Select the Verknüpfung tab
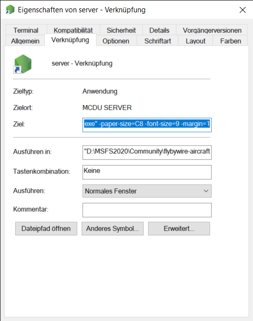Screen dimensions: 253x321 70,40
